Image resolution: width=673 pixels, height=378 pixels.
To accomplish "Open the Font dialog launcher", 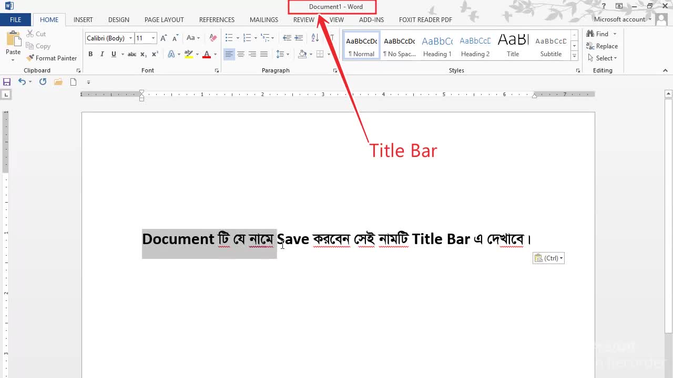I will [x=217, y=70].
